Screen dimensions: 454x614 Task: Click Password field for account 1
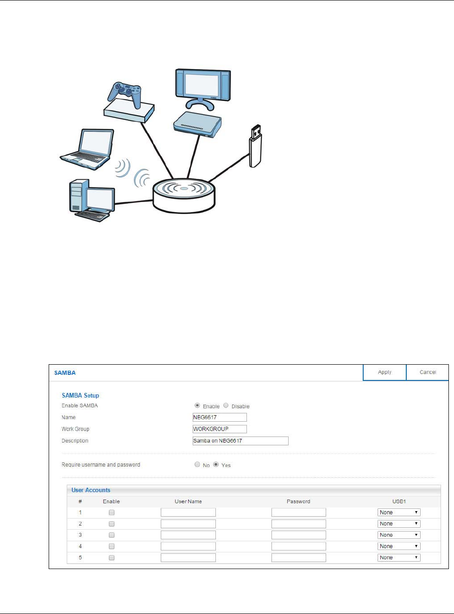299,513
